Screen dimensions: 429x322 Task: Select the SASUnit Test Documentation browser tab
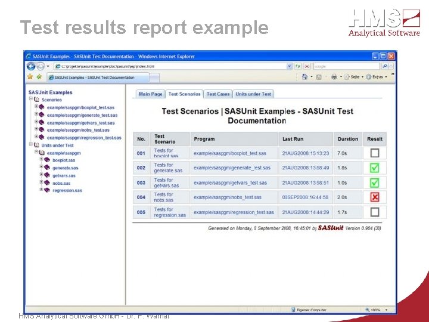click(98, 78)
